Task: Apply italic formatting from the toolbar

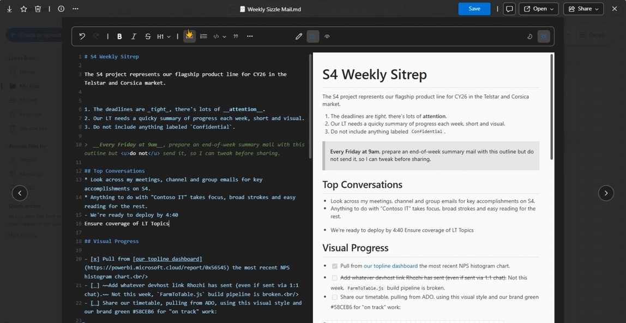Action: 134,37
